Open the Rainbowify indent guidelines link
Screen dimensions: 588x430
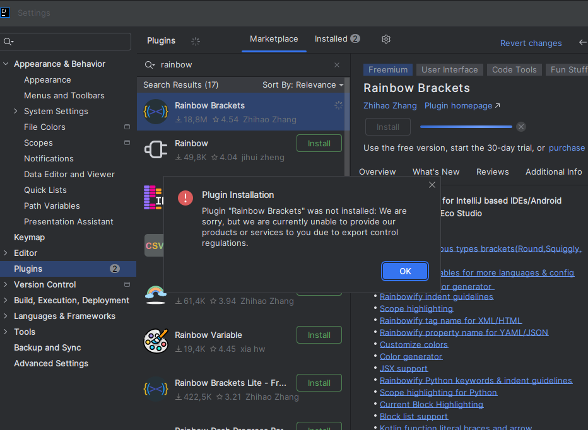tap(437, 296)
